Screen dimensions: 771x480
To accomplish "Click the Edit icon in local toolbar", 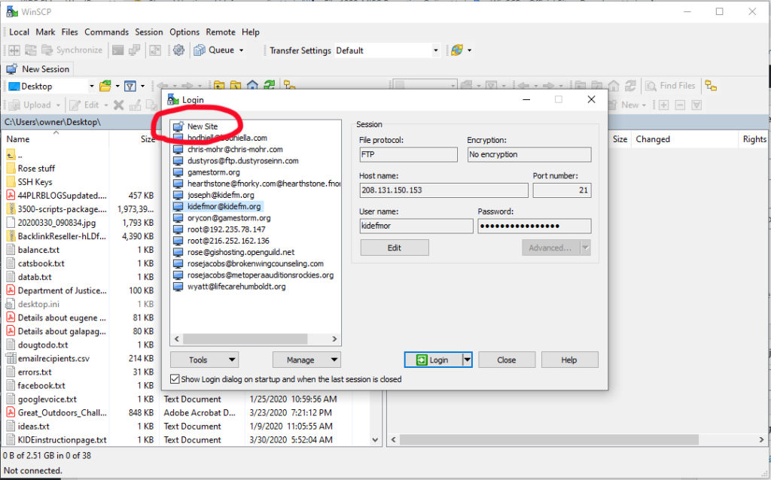I will click(75, 105).
